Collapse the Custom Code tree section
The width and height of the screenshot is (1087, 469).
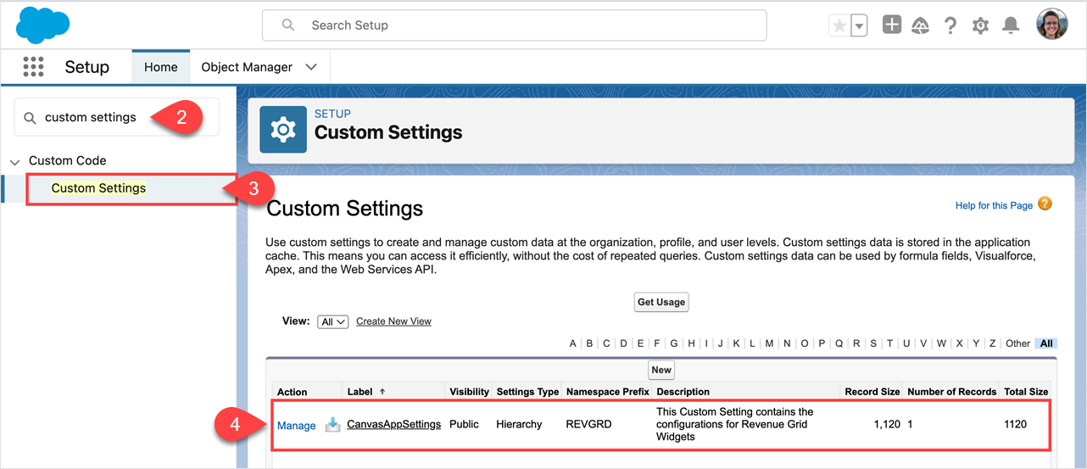click(x=14, y=161)
